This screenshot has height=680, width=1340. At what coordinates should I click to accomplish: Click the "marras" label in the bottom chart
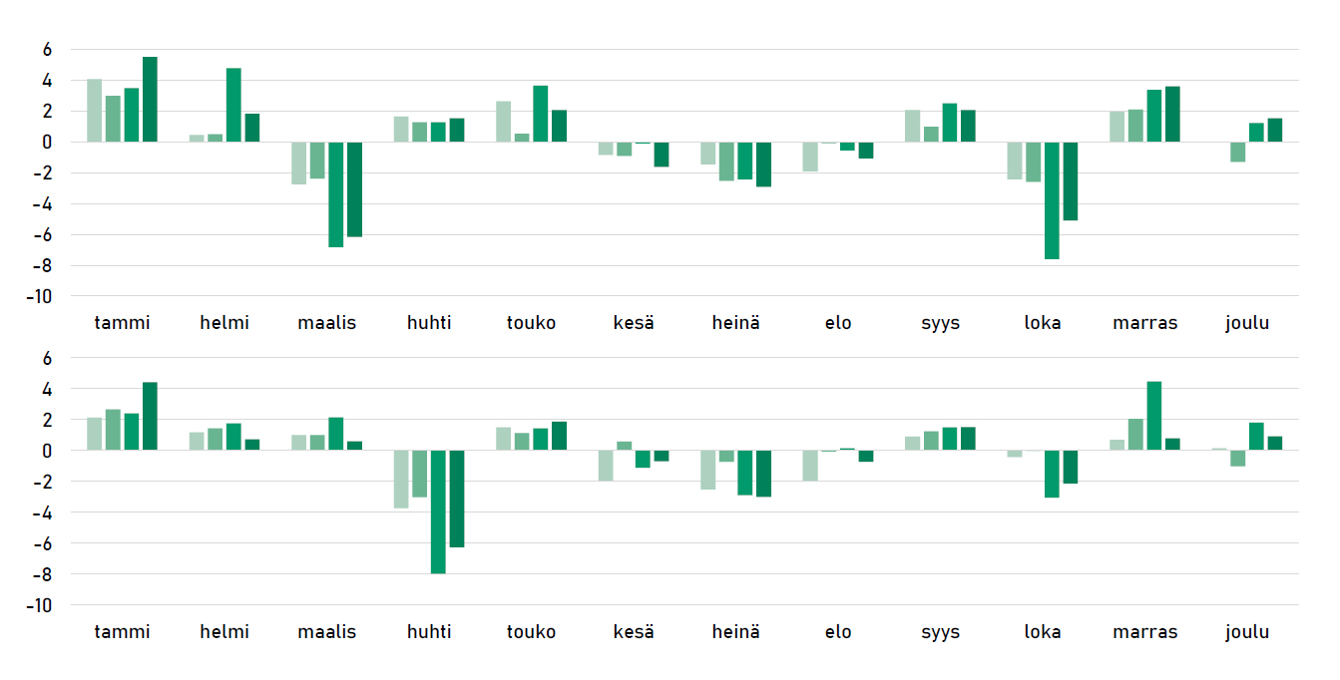click(x=1145, y=632)
